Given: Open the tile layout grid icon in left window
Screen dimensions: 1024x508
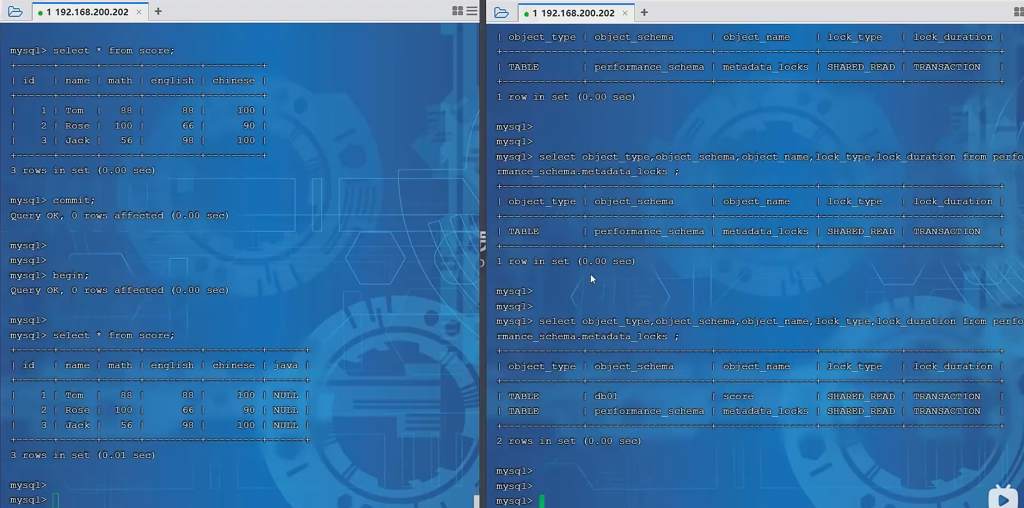Looking at the screenshot, I should 458,11.
